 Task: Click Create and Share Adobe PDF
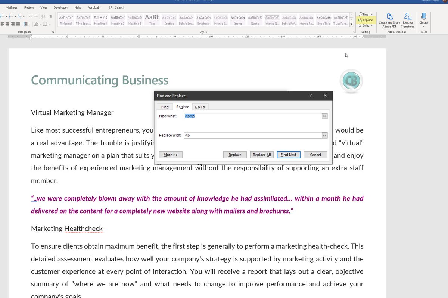pos(389,21)
